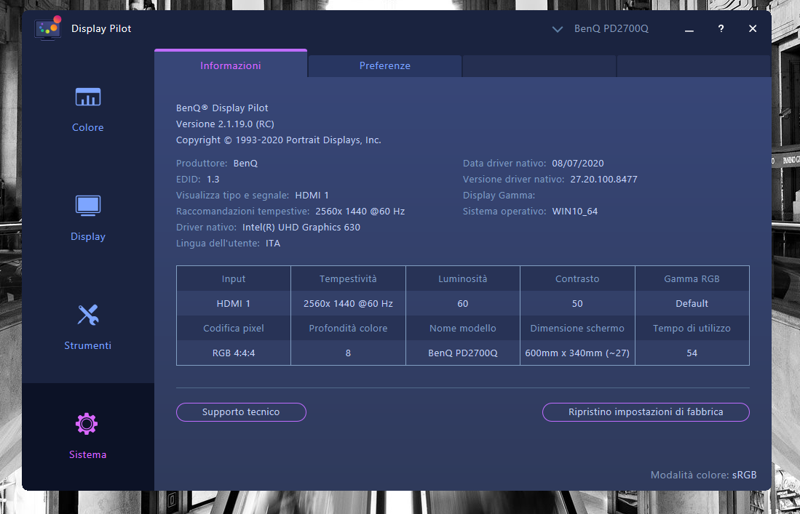Click the Display sidebar label
This screenshot has height=514, width=800.
[88, 236]
